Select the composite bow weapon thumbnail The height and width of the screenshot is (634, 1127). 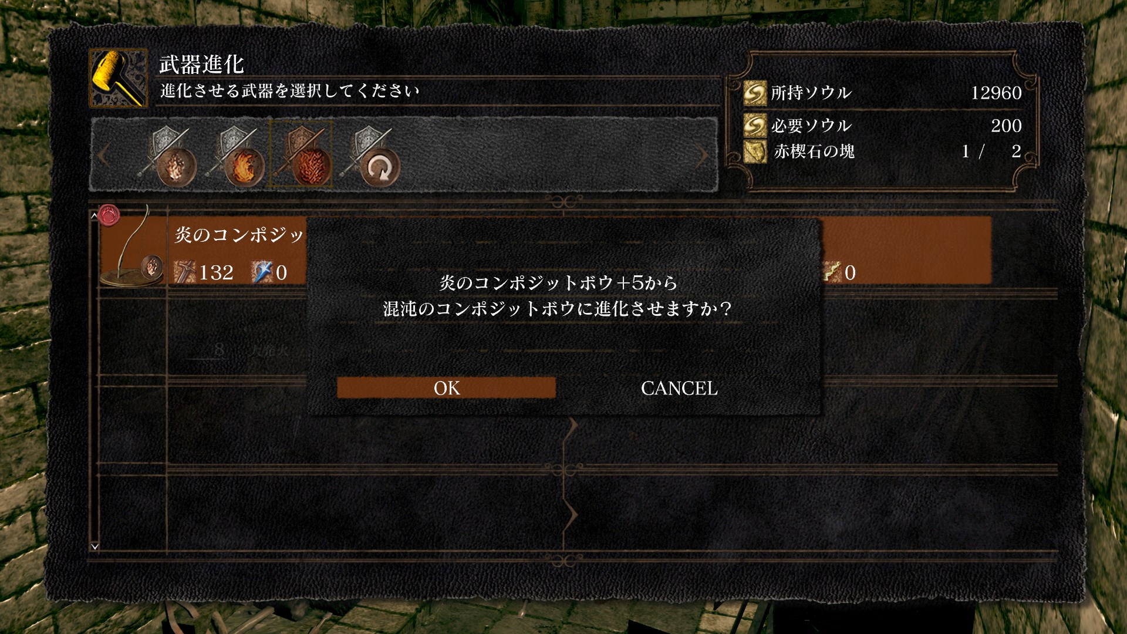(x=134, y=247)
